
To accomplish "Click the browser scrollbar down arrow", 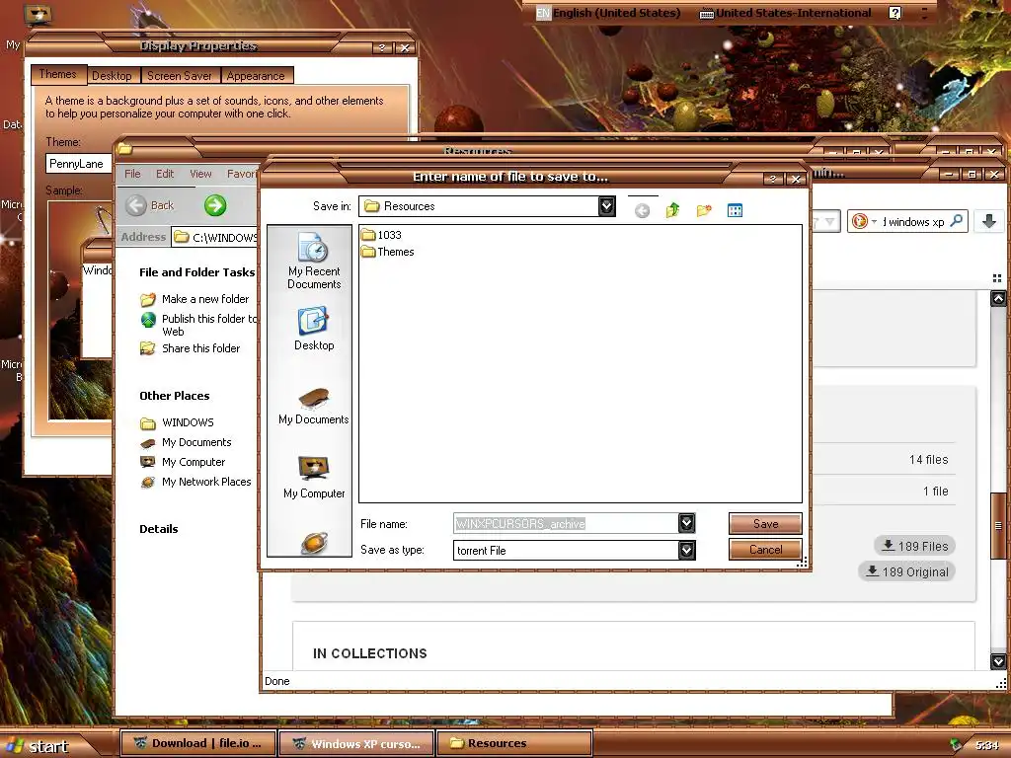I will tap(998, 661).
